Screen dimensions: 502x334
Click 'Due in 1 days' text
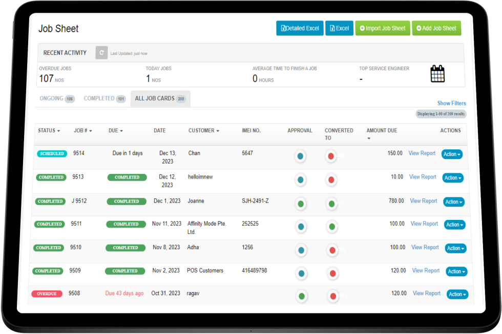(128, 153)
